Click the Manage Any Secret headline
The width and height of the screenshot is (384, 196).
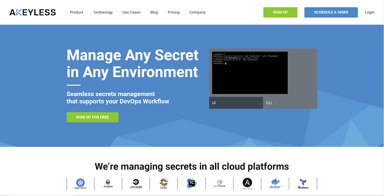pos(132,64)
